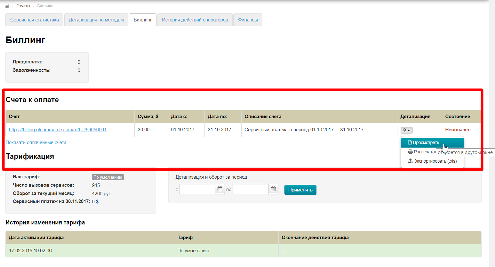This screenshot has width=495, height=267.
Task: Expand paid invoices via Показать оплаченные счета
Action: coord(36,142)
